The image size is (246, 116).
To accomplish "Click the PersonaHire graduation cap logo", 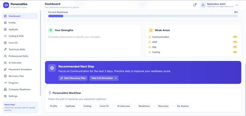I will [6, 5].
